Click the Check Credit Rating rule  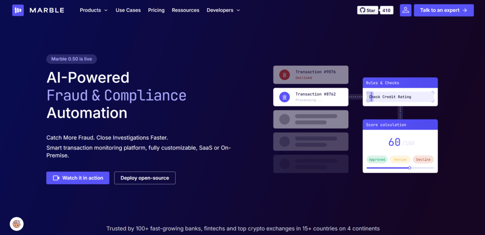pyautogui.click(x=400, y=97)
